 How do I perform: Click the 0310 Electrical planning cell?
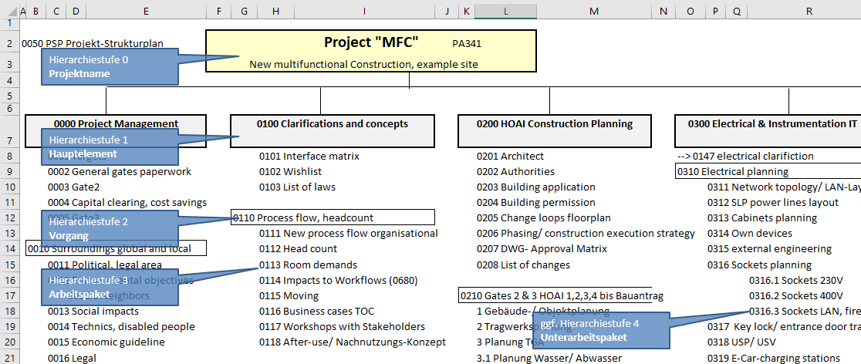click(x=768, y=172)
